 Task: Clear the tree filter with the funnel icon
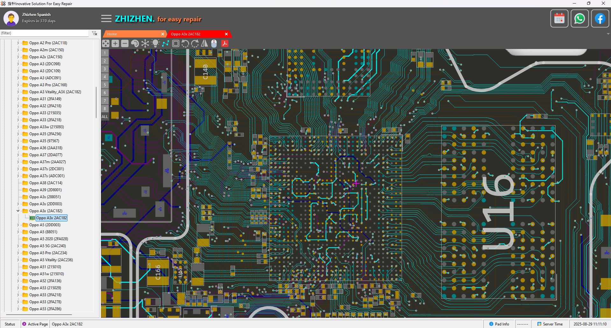click(95, 33)
